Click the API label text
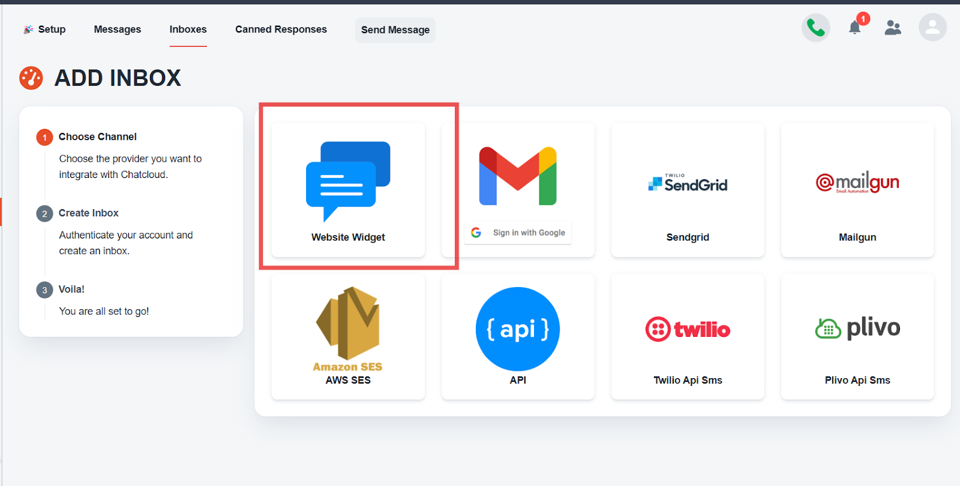The image size is (960, 486). (518, 380)
